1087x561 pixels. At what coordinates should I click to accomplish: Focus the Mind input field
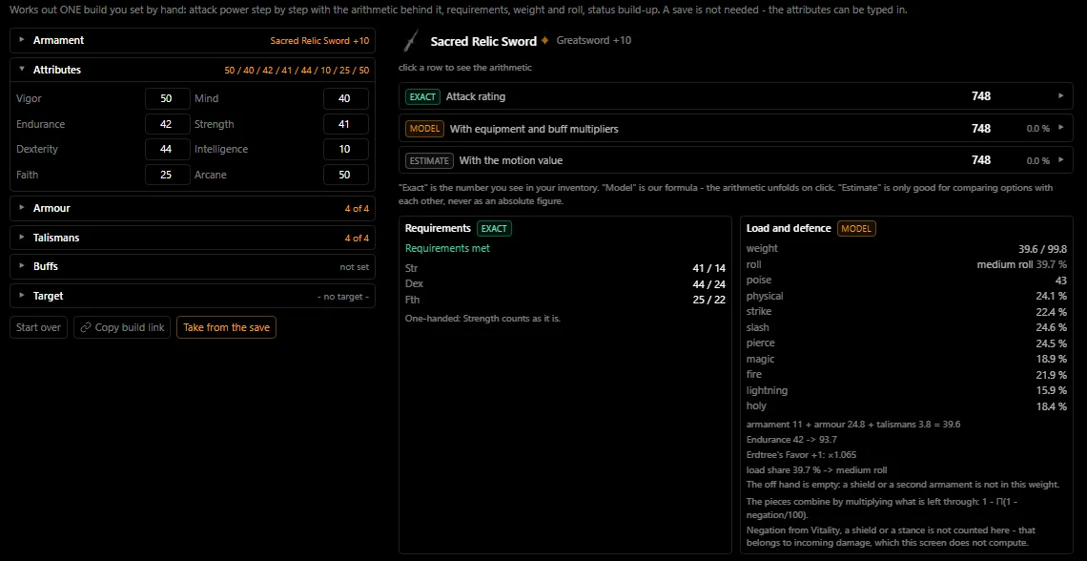tap(346, 98)
